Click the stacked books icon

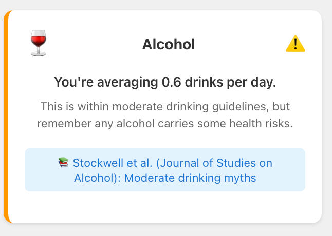63,163
